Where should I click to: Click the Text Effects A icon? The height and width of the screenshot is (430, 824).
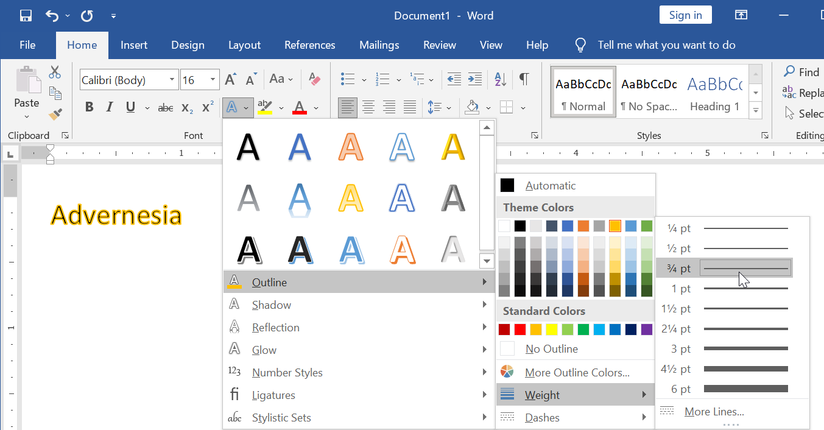tap(231, 108)
